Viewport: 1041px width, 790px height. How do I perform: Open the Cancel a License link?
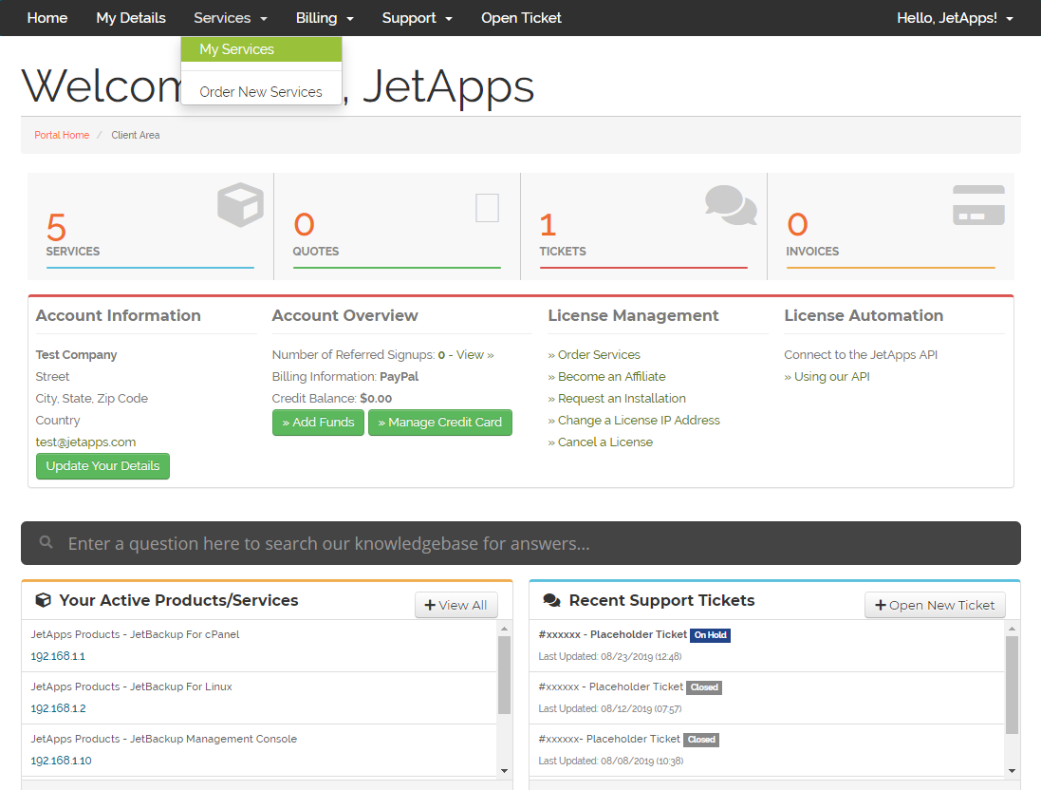click(x=600, y=442)
